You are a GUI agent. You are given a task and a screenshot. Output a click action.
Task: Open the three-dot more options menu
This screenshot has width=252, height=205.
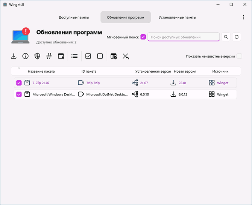pyautogui.click(x=243, y=17)
